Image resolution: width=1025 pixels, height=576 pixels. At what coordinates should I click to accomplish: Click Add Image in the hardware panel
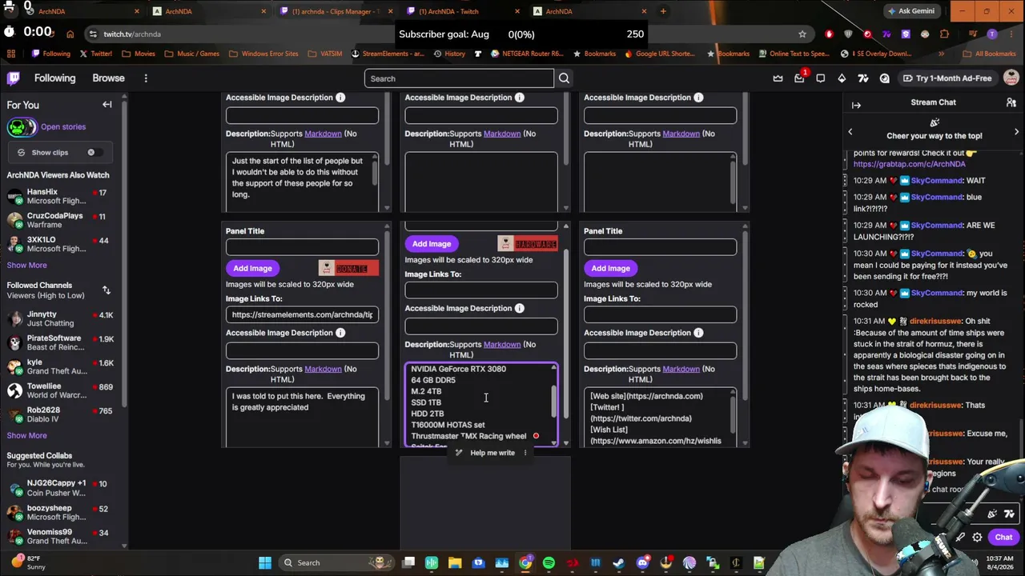tap(432, 243)
